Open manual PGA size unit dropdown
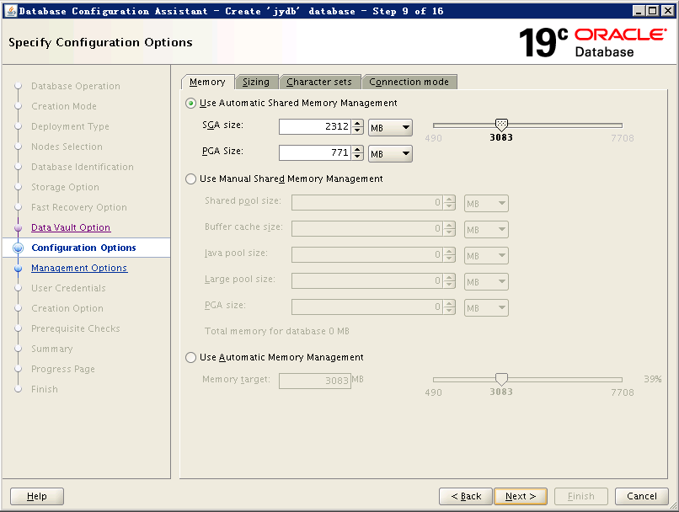 (x=486, y=307)
